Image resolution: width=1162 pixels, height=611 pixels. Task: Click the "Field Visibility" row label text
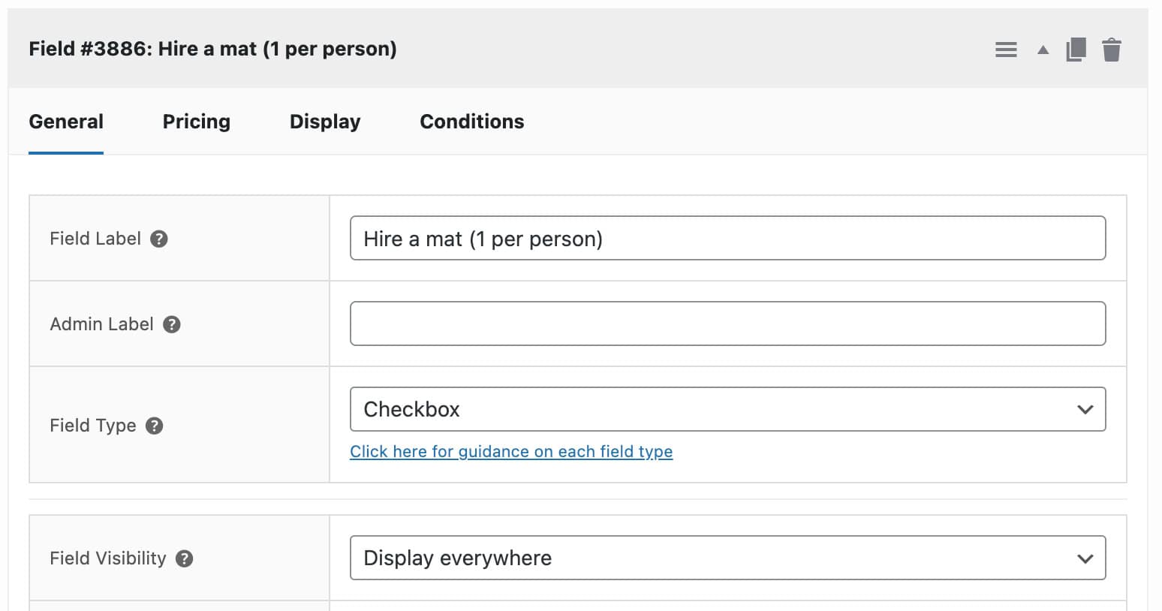click(x=107, y=558)
